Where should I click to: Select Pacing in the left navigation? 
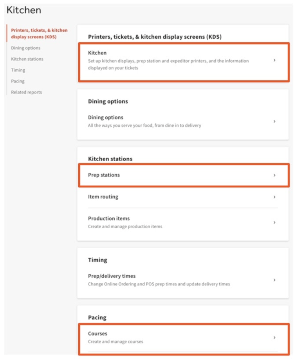click(x=18, y=81)
